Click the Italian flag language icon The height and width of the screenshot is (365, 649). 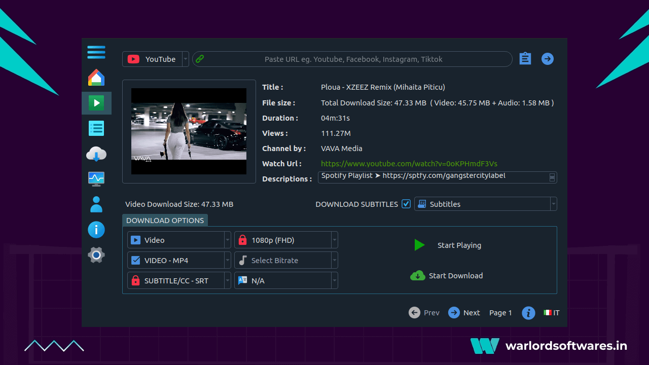pyautogui.click(x=548, y=313)
